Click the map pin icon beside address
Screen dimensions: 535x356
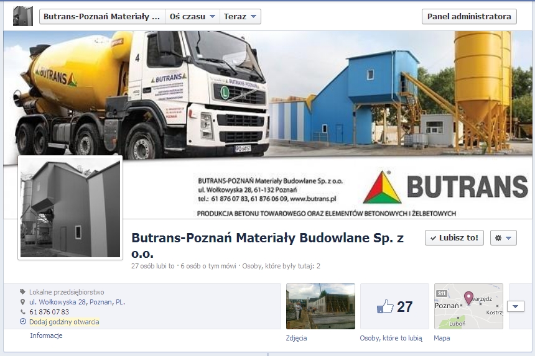click(x=23, y=302)
